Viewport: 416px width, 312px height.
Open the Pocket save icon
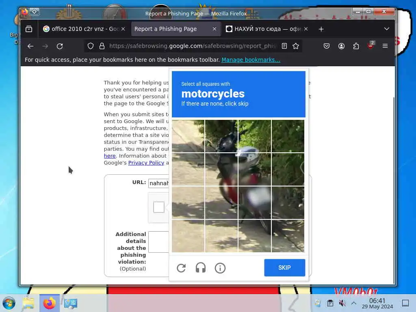tap(327, 46)
